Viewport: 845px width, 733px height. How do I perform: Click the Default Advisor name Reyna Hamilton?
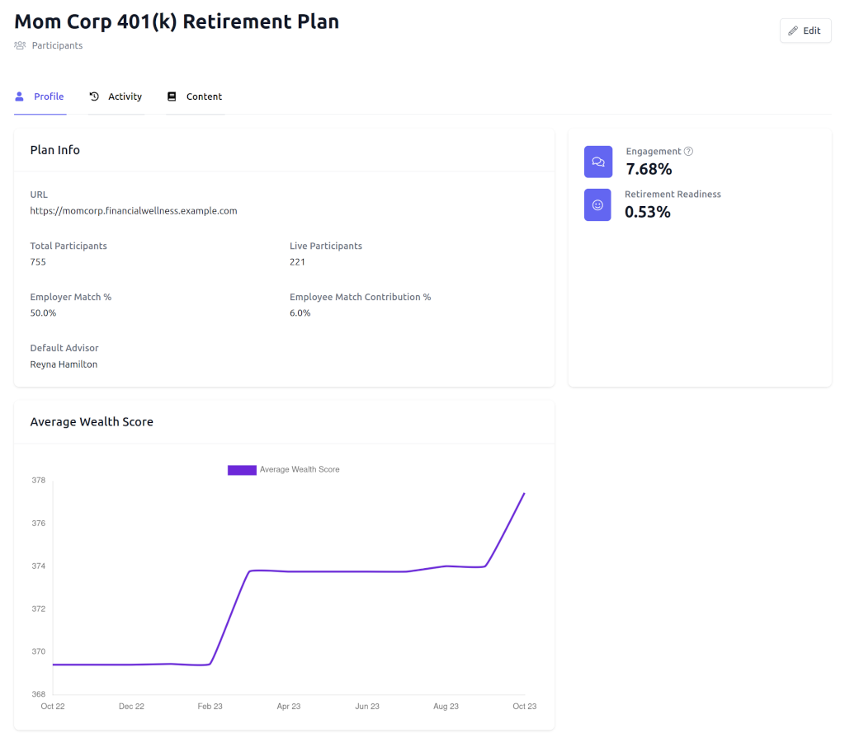pos(64,364)
